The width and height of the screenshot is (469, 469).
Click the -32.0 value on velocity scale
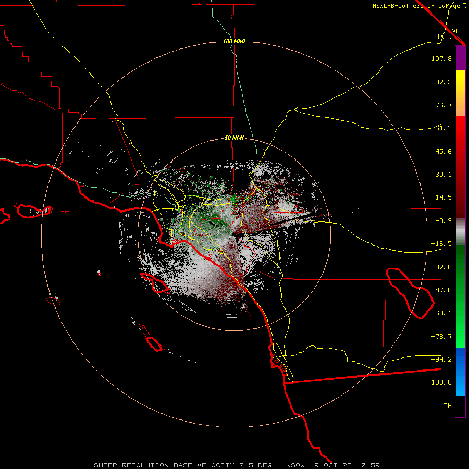[x=441, y=267]
